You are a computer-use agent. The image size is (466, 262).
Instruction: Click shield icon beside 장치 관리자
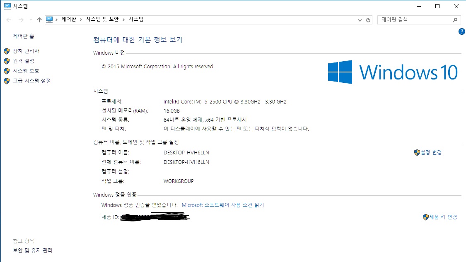coord(7,51)
